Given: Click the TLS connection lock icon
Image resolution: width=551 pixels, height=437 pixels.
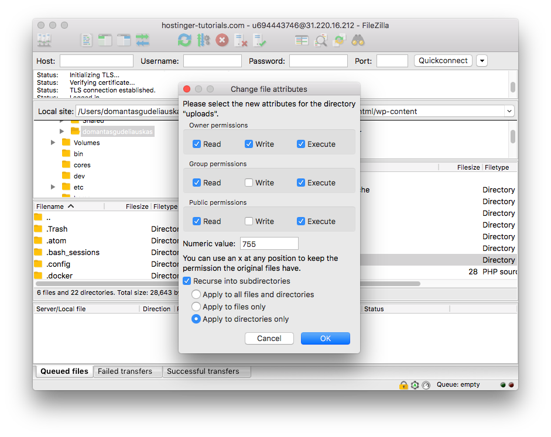Looking at the screenshot, I should 403,384.
